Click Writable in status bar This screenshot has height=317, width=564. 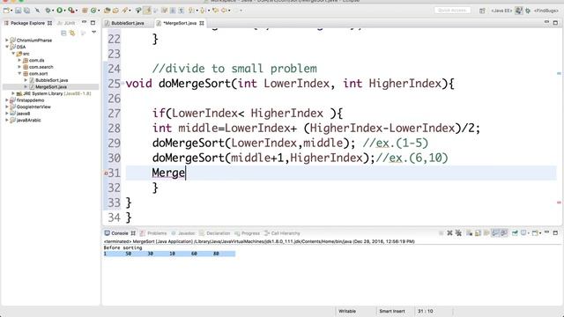click(347, 311)
